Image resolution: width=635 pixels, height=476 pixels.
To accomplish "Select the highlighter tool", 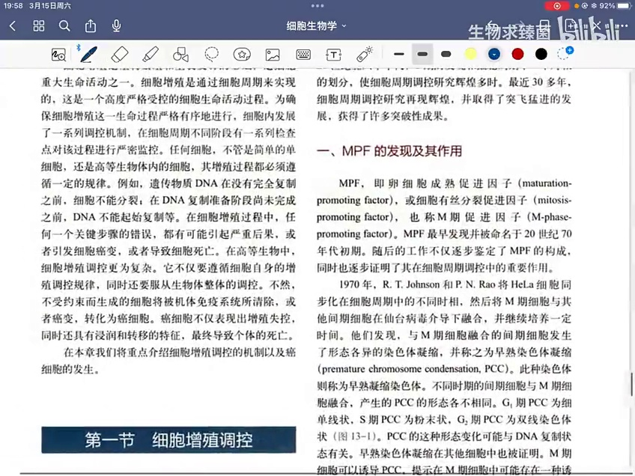I will pos(151,54).
